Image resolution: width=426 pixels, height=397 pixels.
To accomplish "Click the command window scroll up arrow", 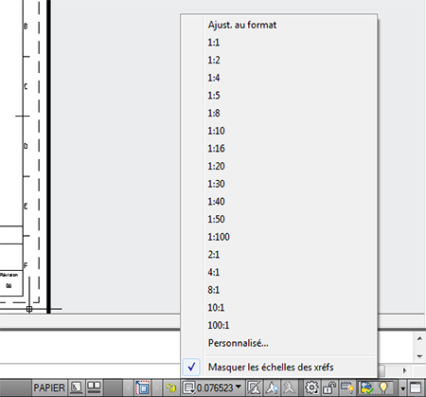I will [419, 339].
